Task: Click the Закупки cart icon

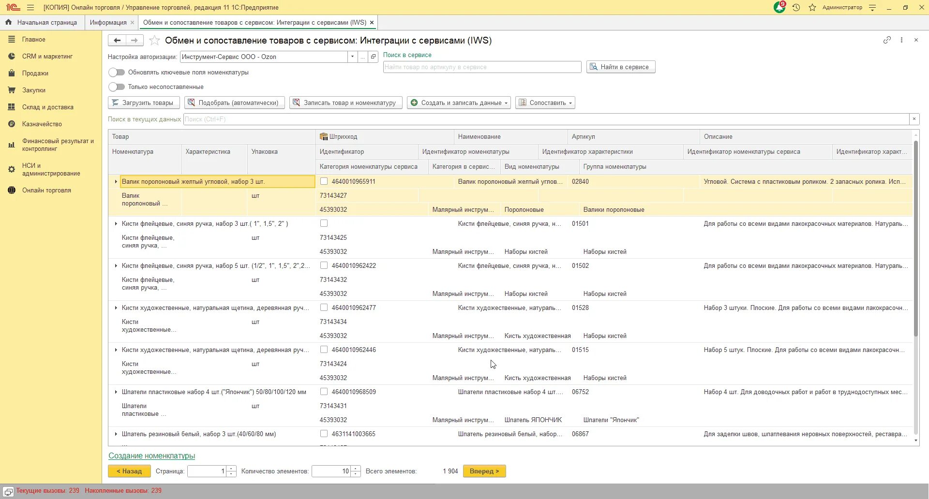Action: point(12,90)
